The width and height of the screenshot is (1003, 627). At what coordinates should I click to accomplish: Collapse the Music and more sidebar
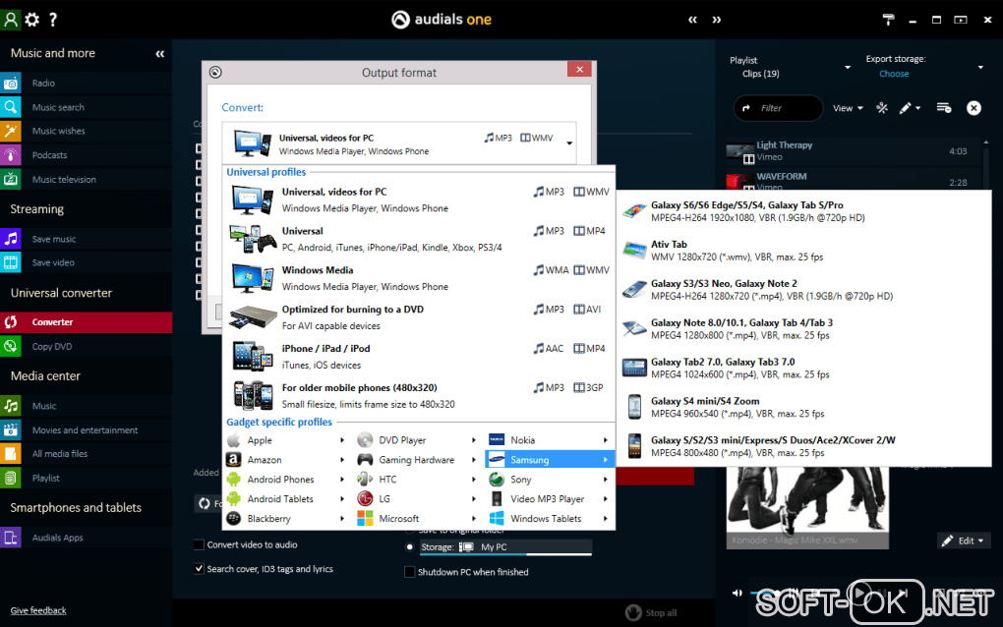point(160,54)
